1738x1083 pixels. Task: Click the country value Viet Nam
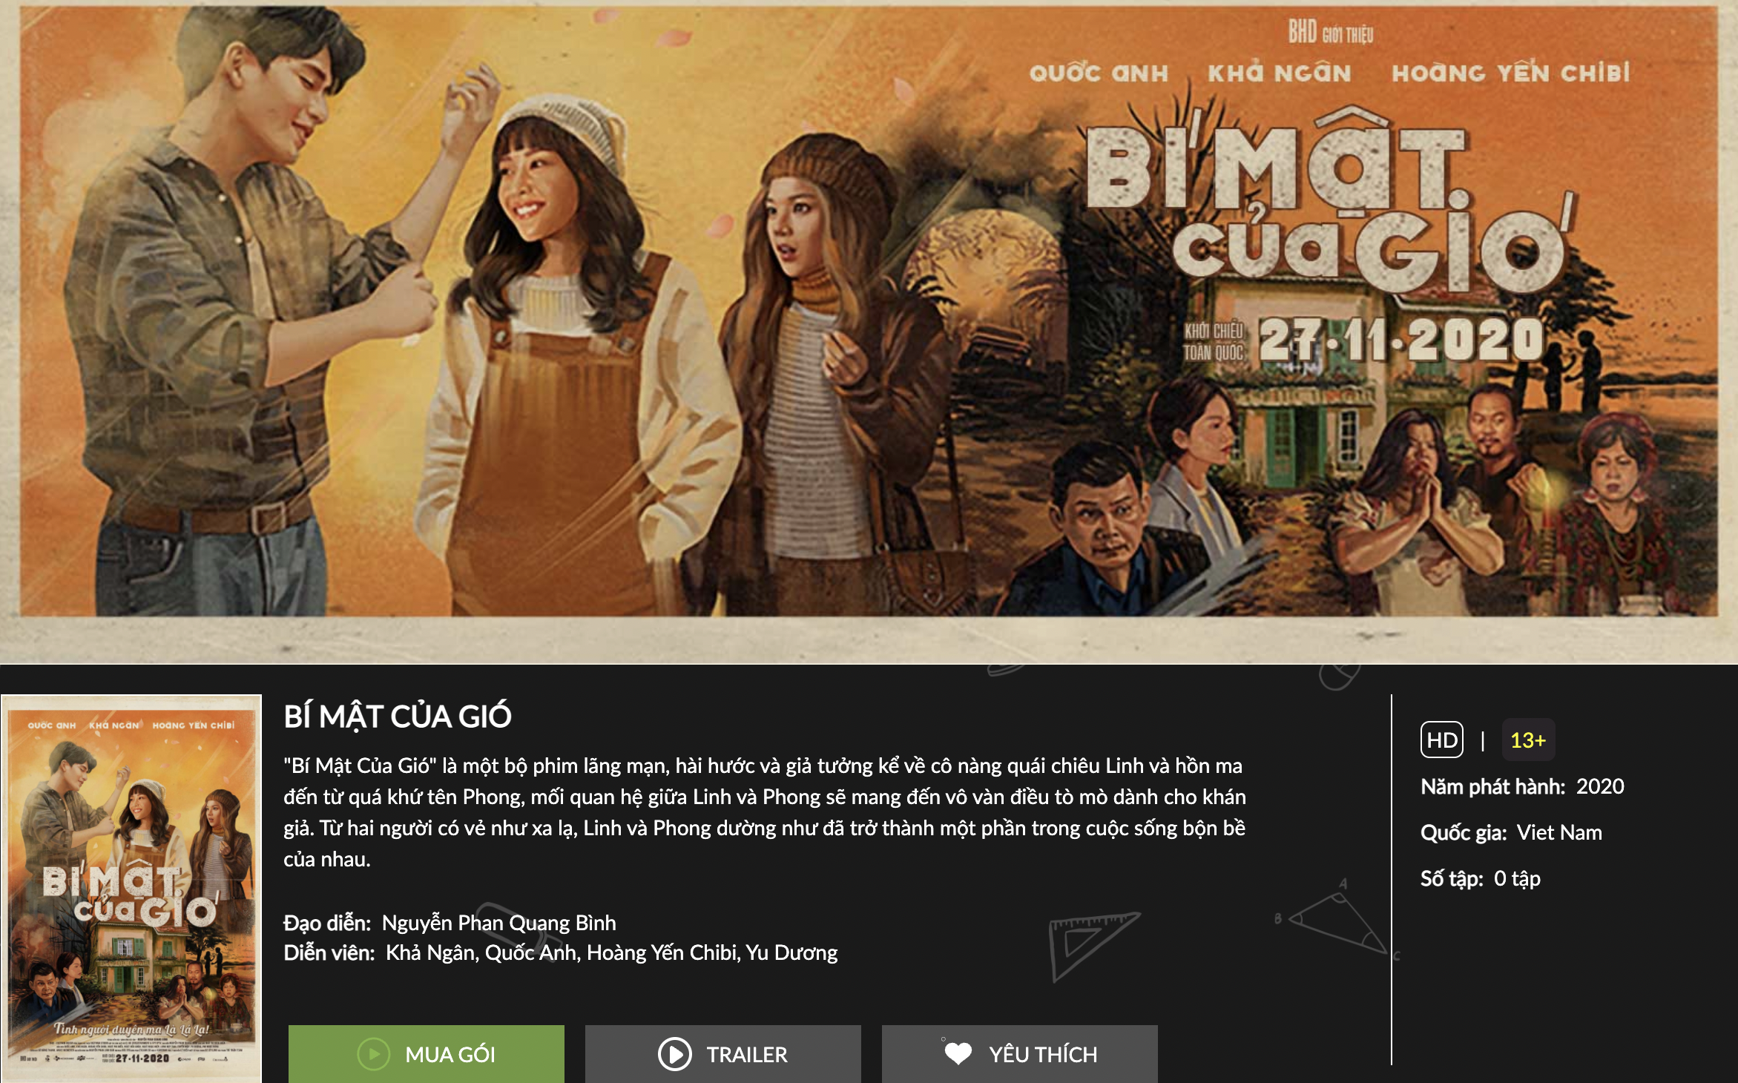coord(1559,832)
